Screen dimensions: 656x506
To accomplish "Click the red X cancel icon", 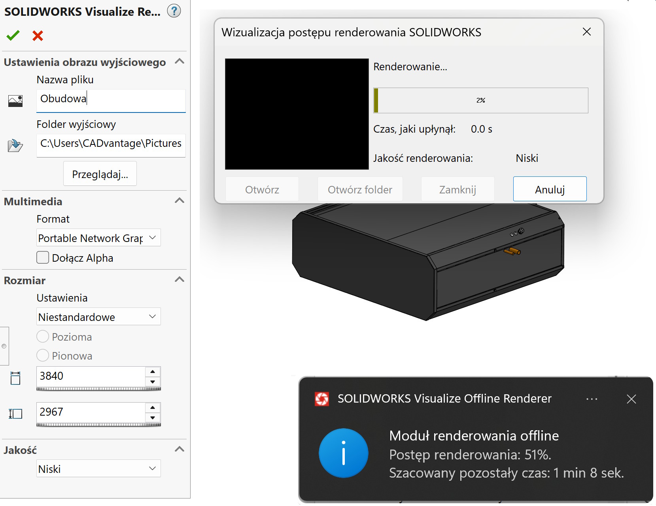I will pos(38,36).
